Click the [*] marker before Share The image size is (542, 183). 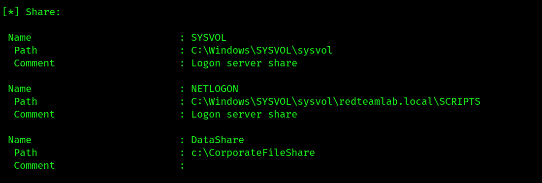(x=11, y=12)
